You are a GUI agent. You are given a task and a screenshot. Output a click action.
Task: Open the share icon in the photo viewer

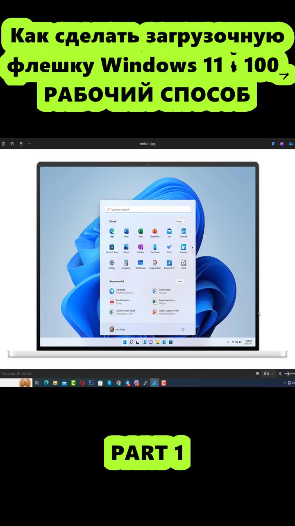click(x=20, y=144)
